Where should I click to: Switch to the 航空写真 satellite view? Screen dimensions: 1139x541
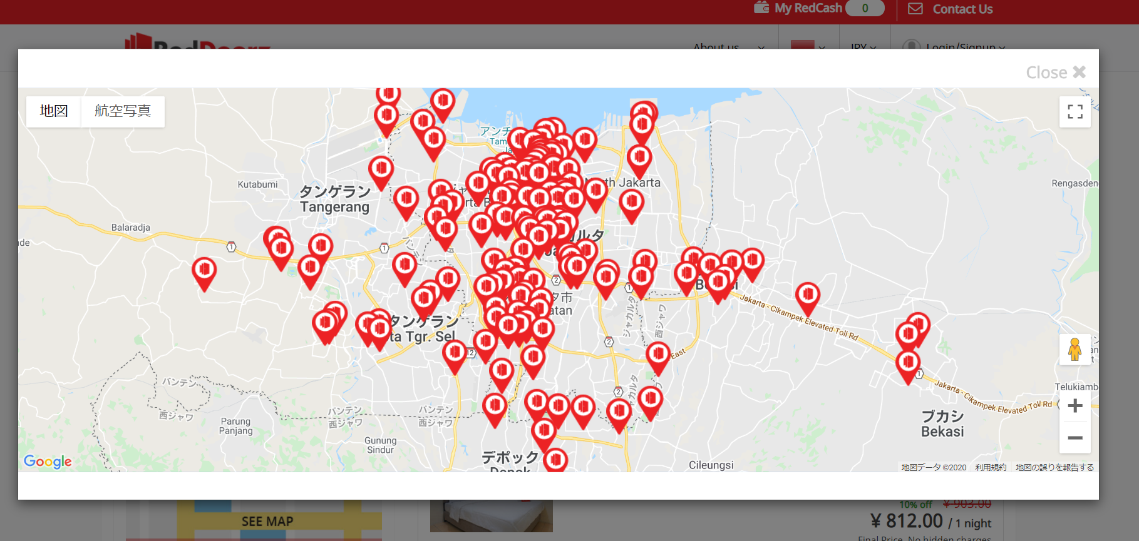pyautogui.click(x=123, y=111)
